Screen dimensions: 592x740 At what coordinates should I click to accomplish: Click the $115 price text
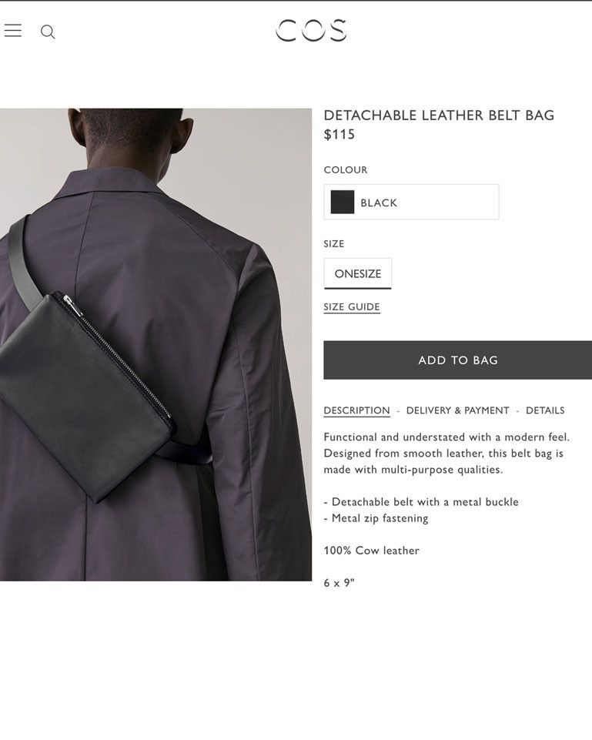click(339, 135)
